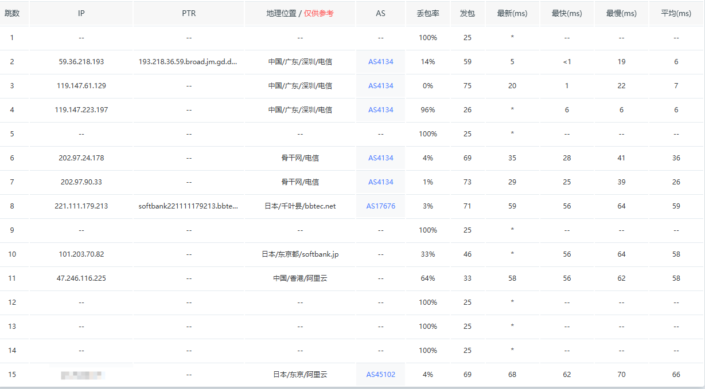
Task: Click the 地理位置 / 仅供参考 column header
Action: [x=300, y=13]
